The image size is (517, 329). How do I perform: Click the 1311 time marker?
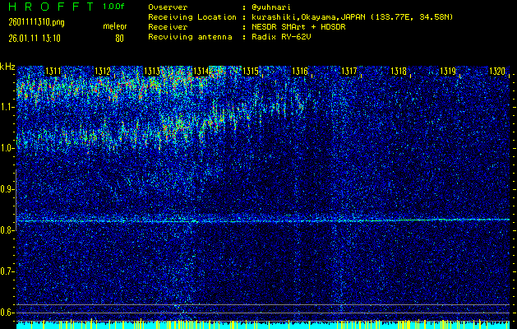click(53, 72)
